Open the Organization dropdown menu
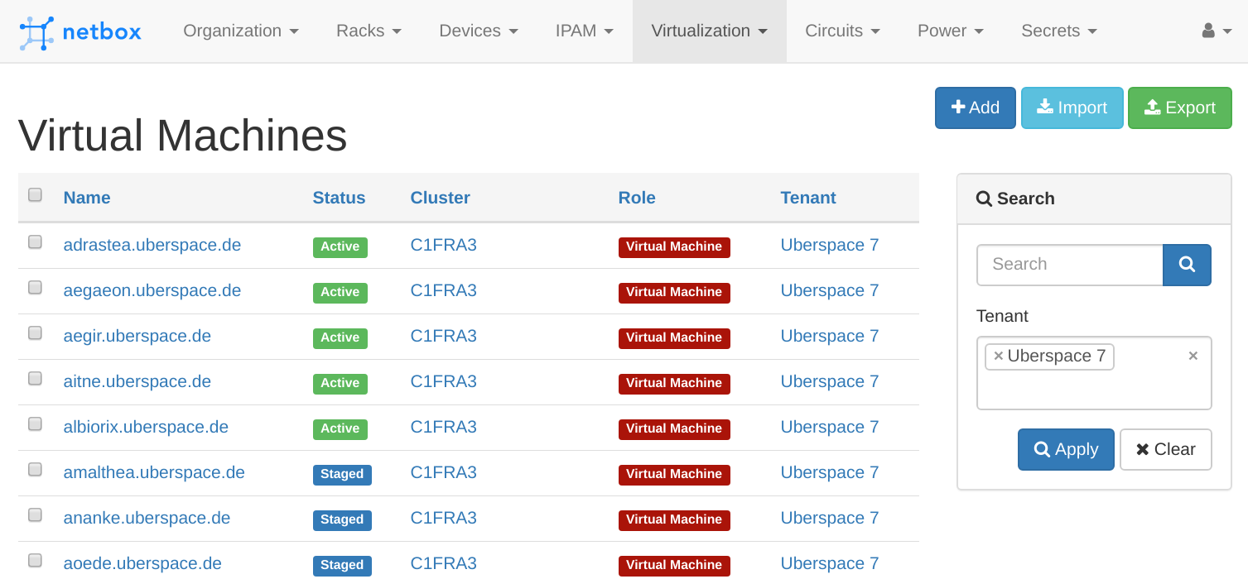 241,31
